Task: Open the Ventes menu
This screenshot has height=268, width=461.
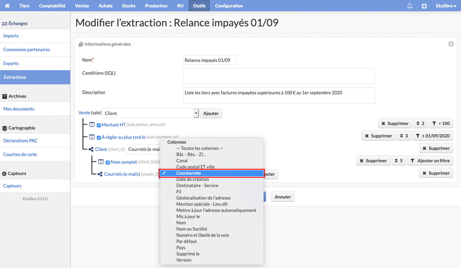Action: [x=82, y=6]
